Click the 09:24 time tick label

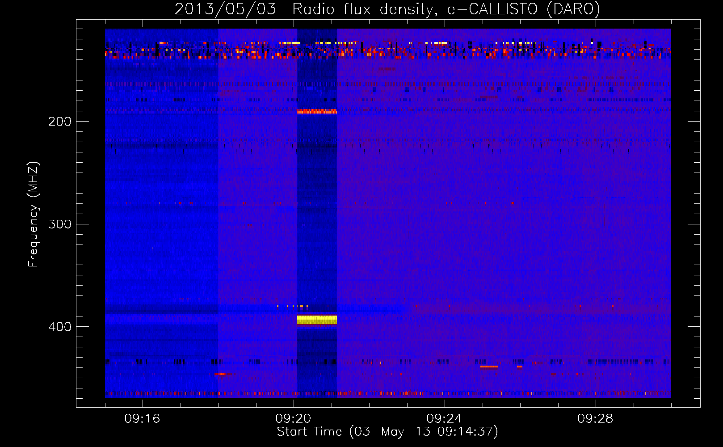coord(444,419)
